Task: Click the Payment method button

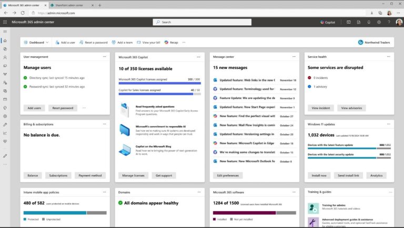Action: tap(90, 175)
